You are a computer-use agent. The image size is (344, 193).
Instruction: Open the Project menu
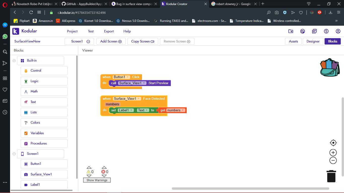[x=72, y=31]
